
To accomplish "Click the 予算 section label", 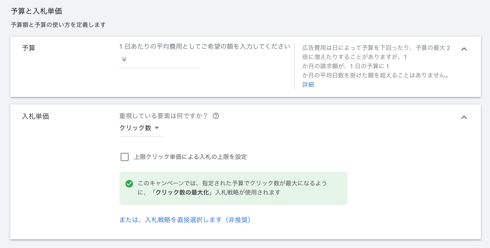I will point(28,48).
